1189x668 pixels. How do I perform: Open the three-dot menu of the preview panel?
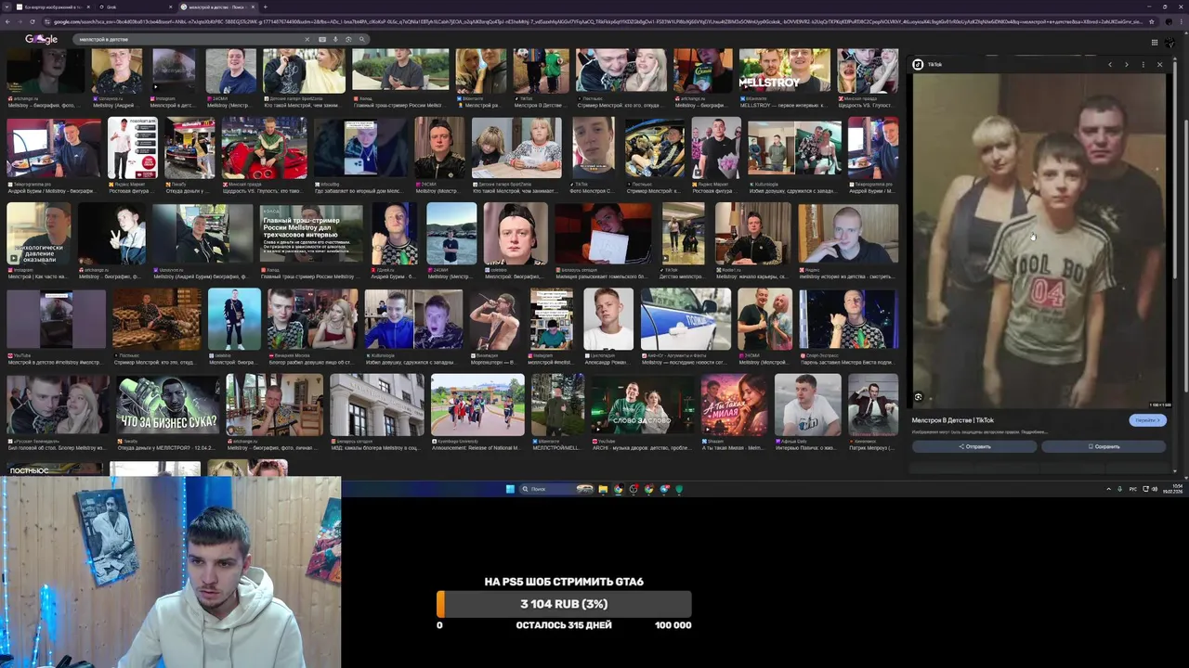click(x=1143, y=64)
